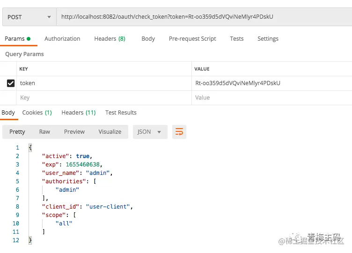The height and width of the screenshot is (253, 352).
Task: Click the "all" value on line 10
Action: pos(64,224)
